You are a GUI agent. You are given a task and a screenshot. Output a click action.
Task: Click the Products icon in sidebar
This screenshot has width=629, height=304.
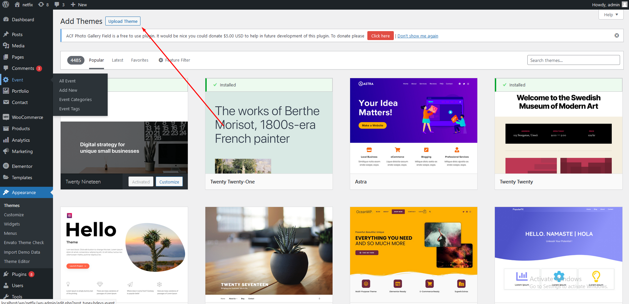[x=6, y=128]
